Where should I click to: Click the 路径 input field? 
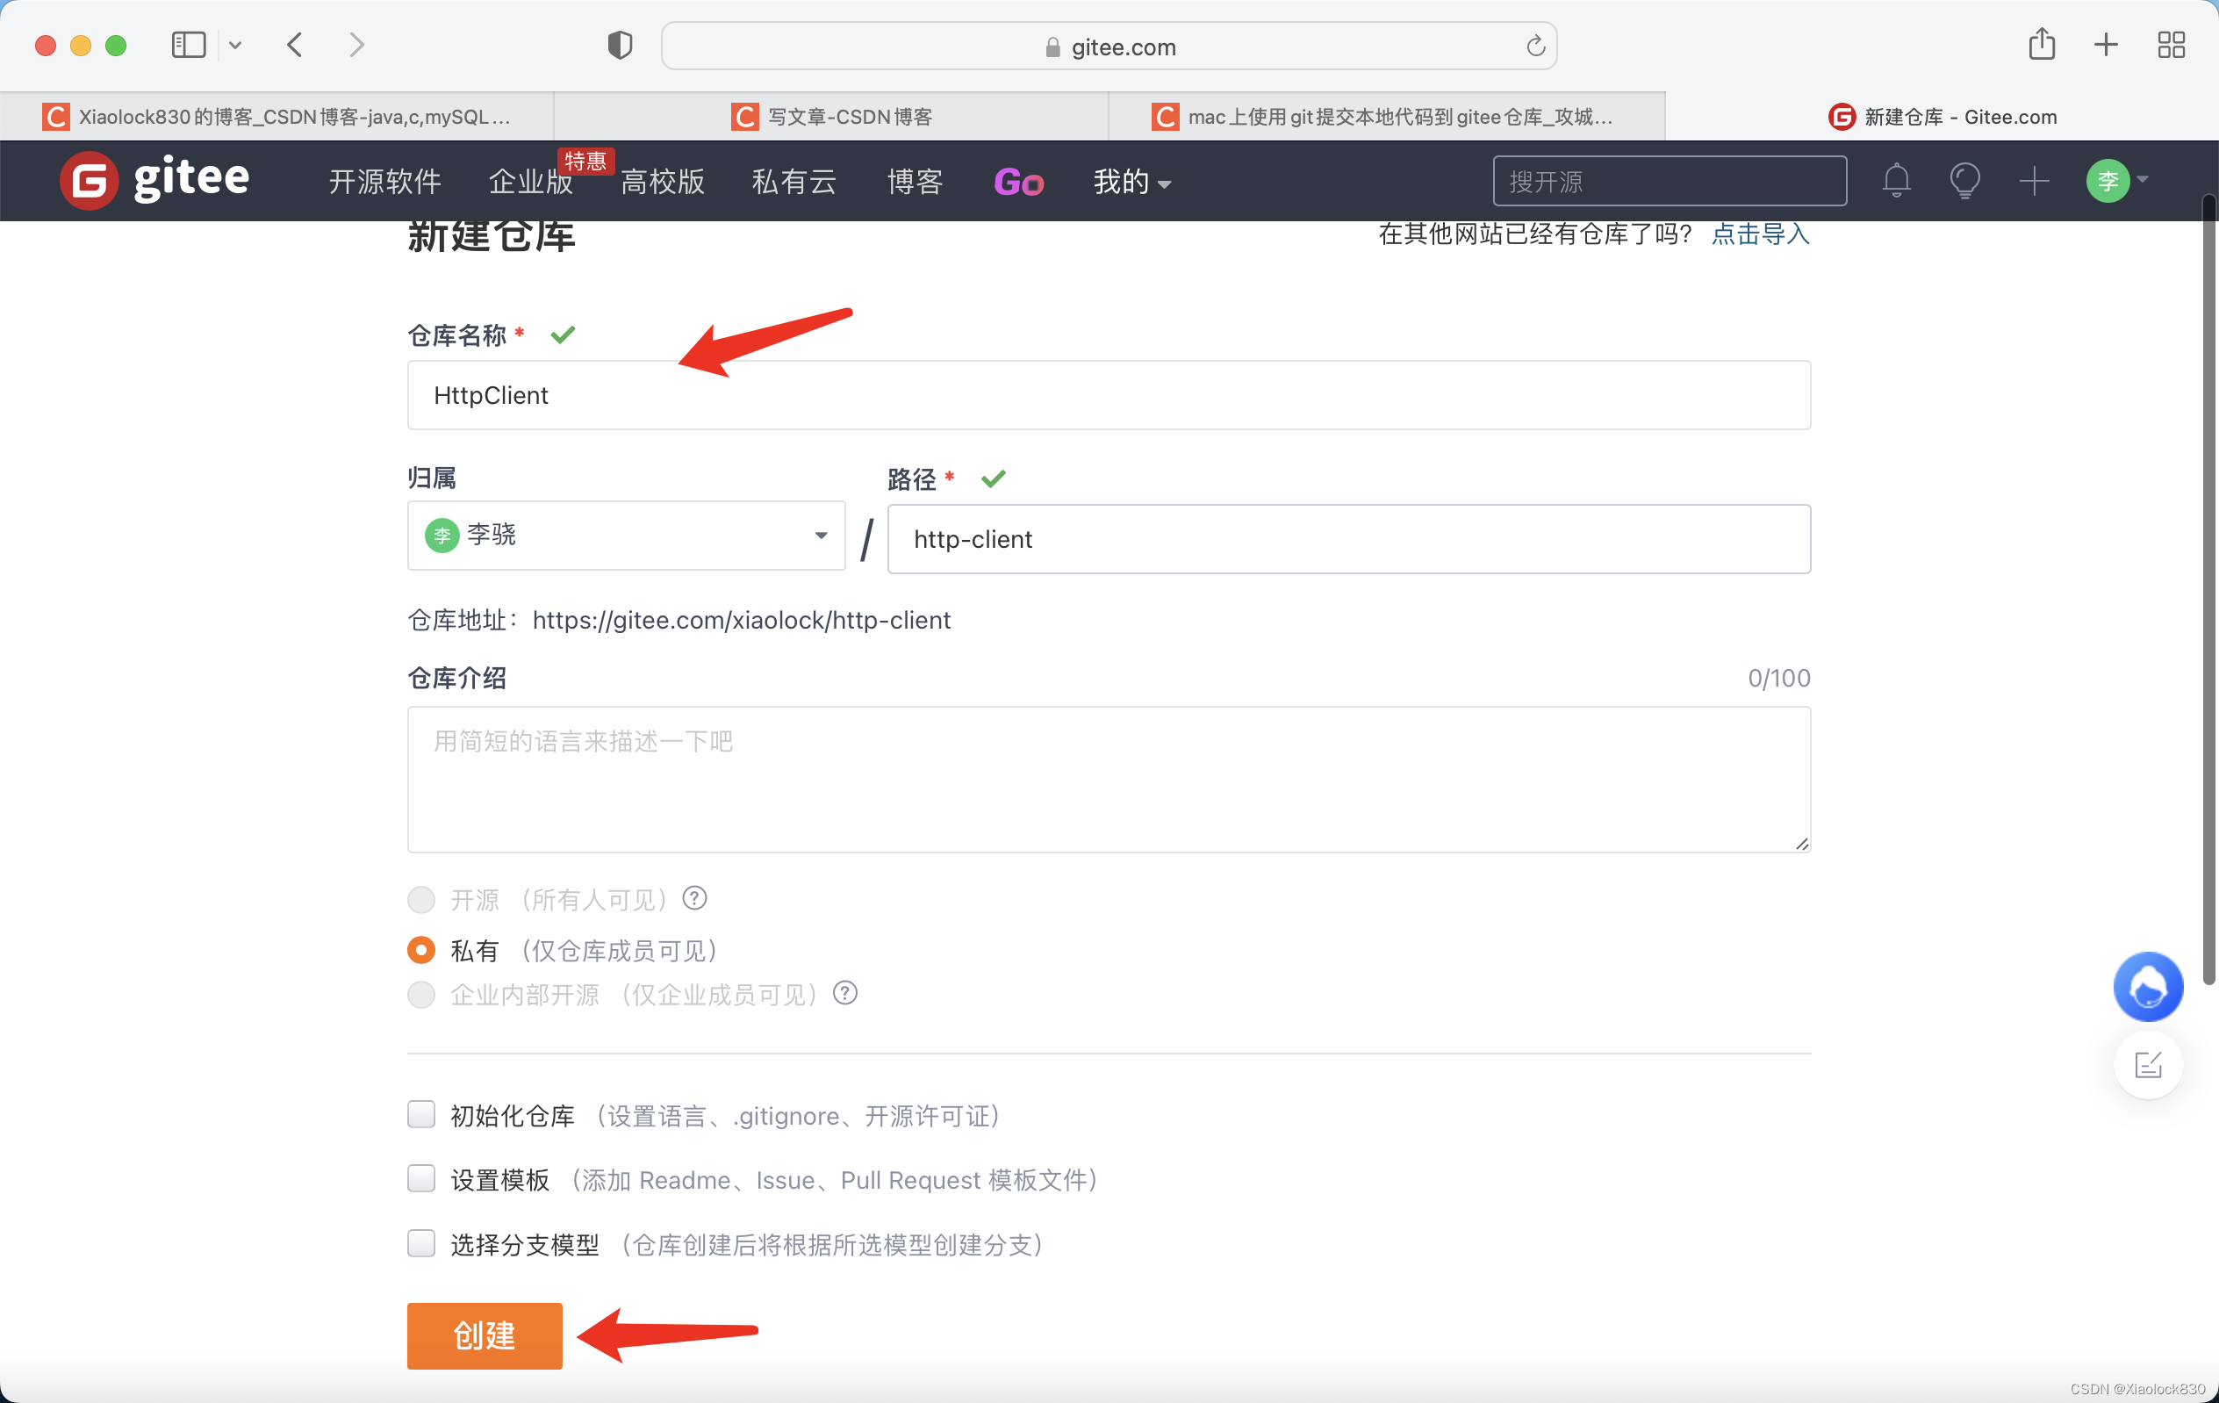[1348, 538]
